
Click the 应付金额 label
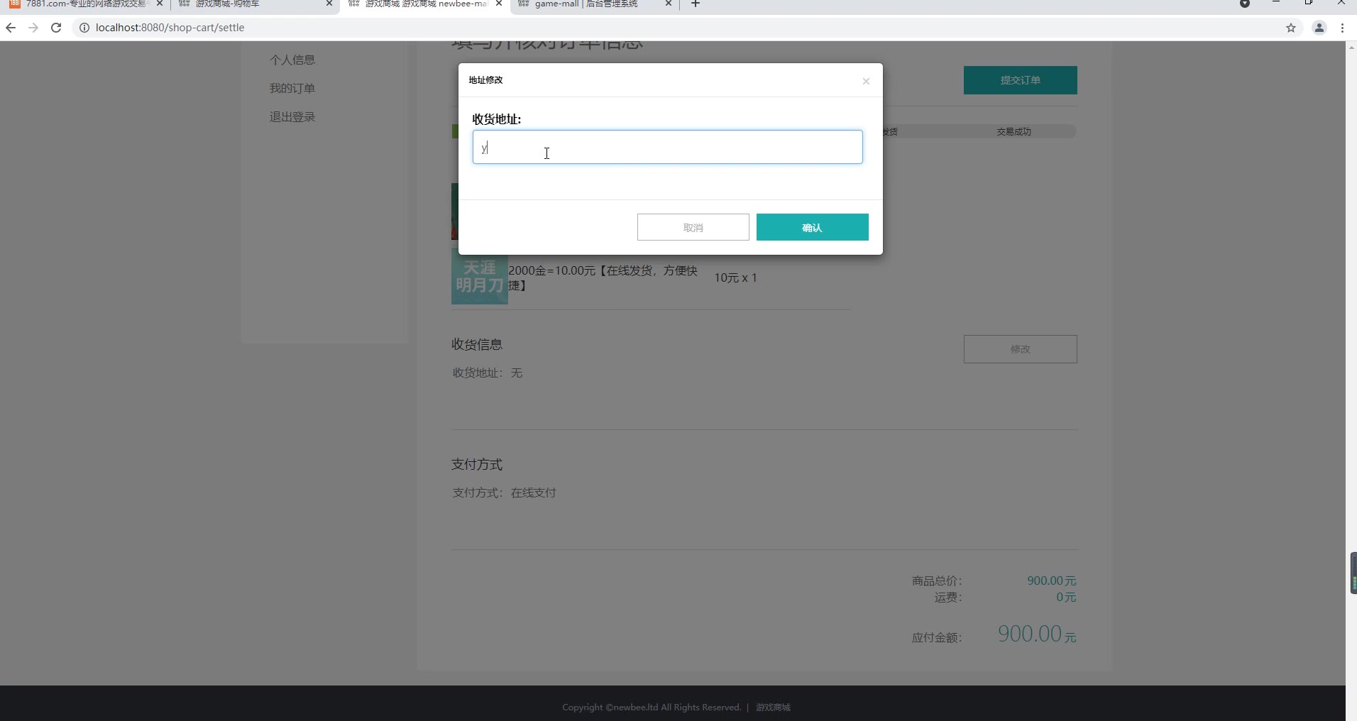point(937,637)
